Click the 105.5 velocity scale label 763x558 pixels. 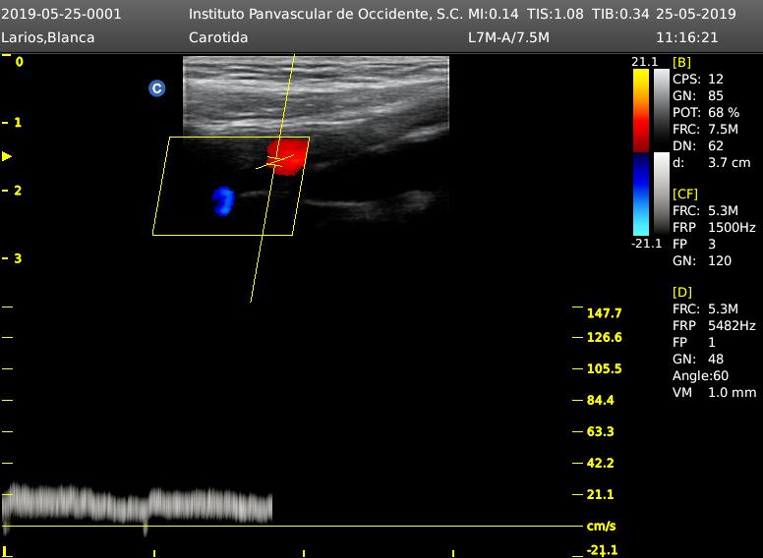point(605,369)
